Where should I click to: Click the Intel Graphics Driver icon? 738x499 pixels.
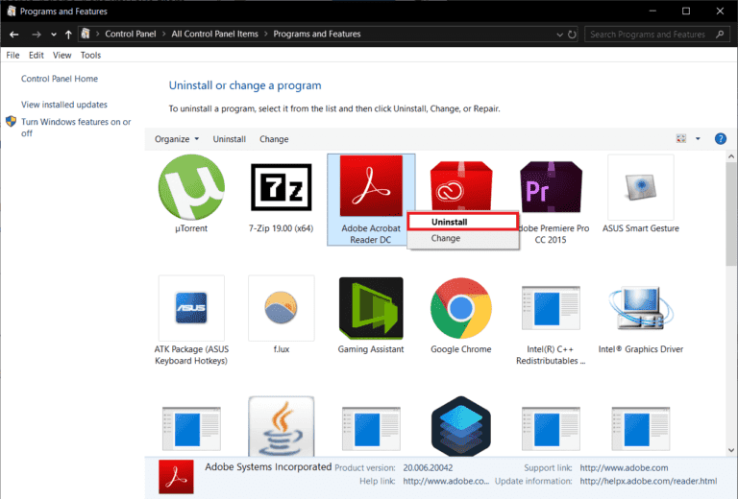pyautogui.click(x=640, y=309)
